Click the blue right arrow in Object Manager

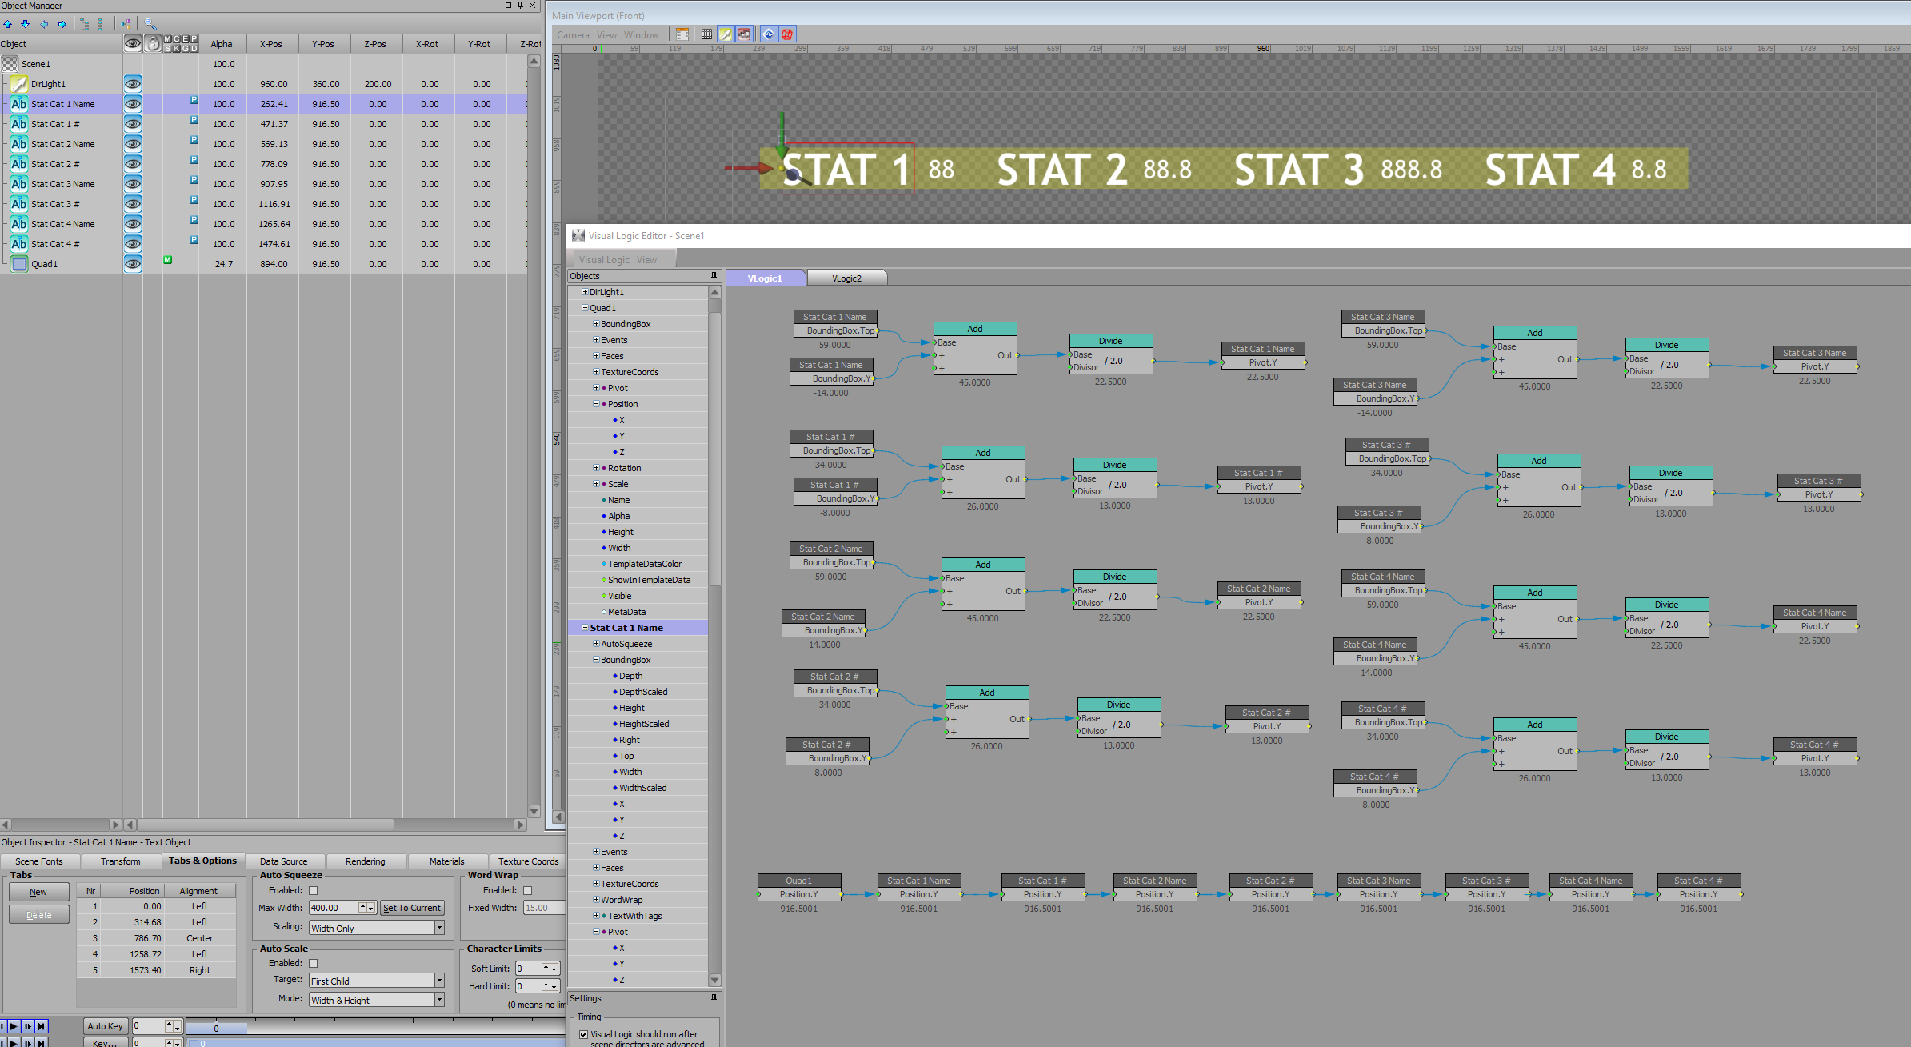62,24
